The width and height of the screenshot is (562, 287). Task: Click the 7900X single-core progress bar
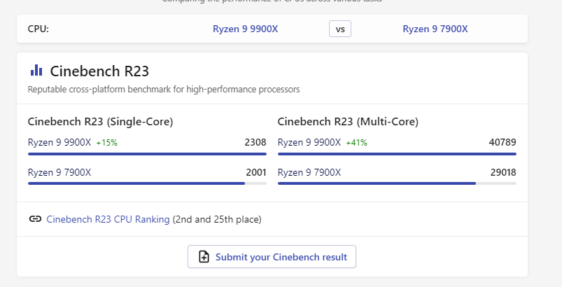147,183
